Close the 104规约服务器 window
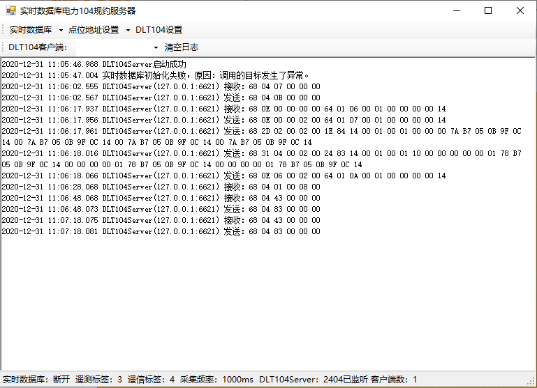The width and height of the screenshot is (537, 388). (x=520, y=10)
